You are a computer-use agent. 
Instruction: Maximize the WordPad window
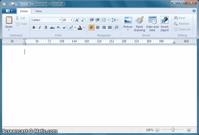click(181, 3)
